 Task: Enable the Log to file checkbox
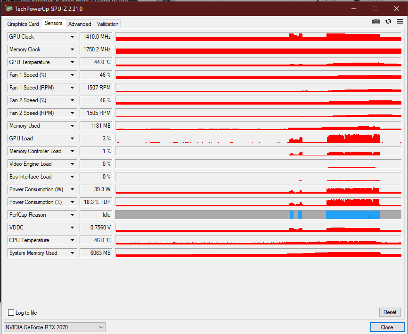click(11, 313)
